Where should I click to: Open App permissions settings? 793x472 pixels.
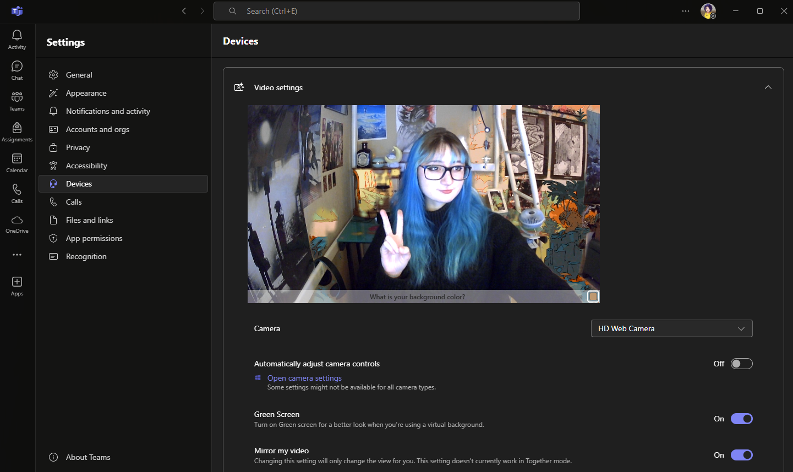click(x=123, y=238)
